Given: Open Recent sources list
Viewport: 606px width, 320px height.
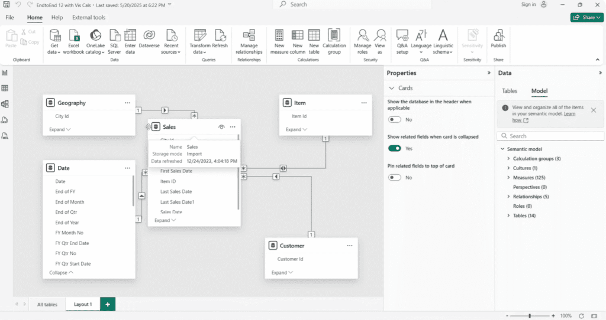Looking at the screenshot, I should point(171,42).
